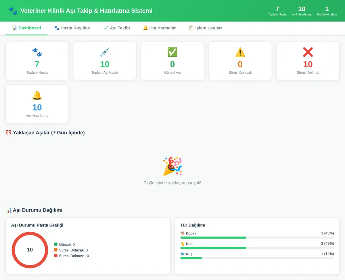Click the dog icon next to Köpek

(182, 233)
